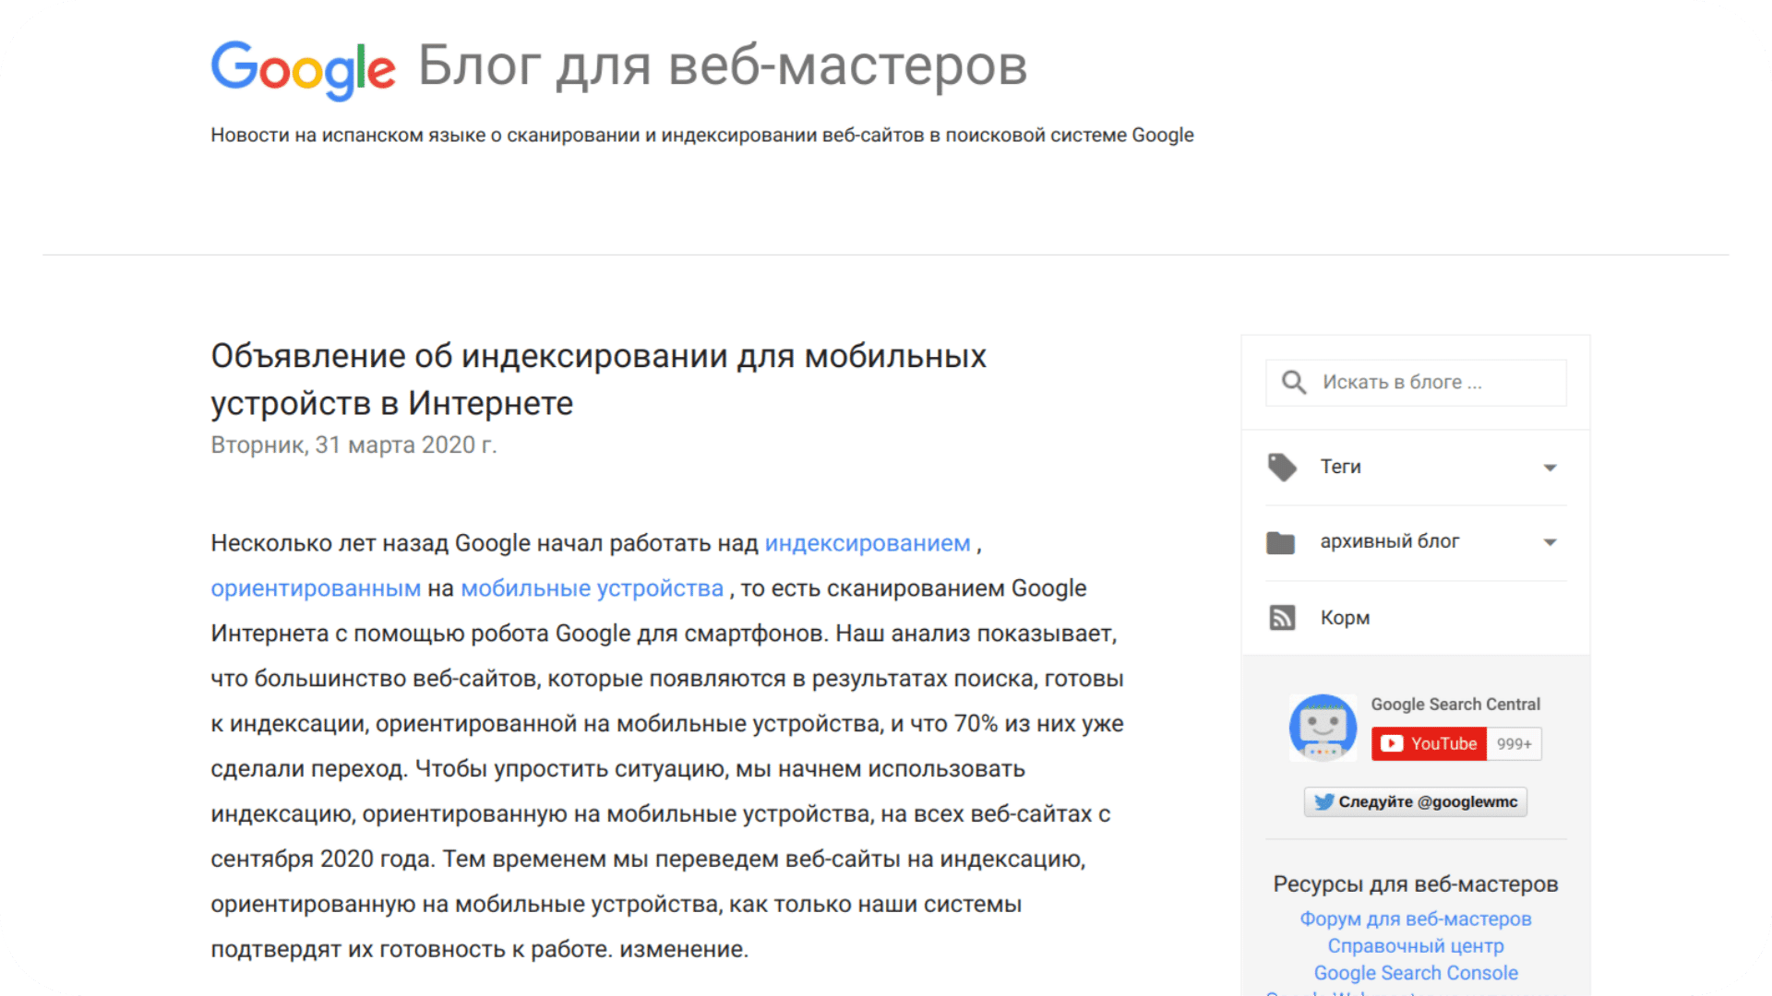
Task: Click the Google Search Central robot avatar
Action: tap(1323, 728)
